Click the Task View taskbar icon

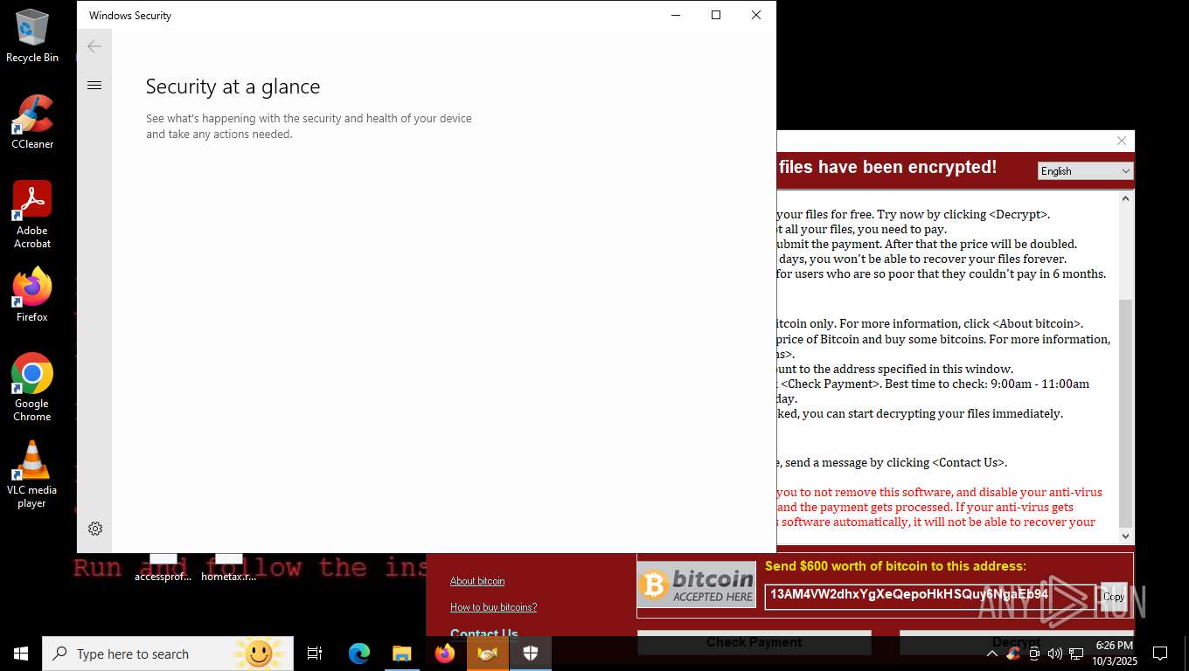coord(315,654)
